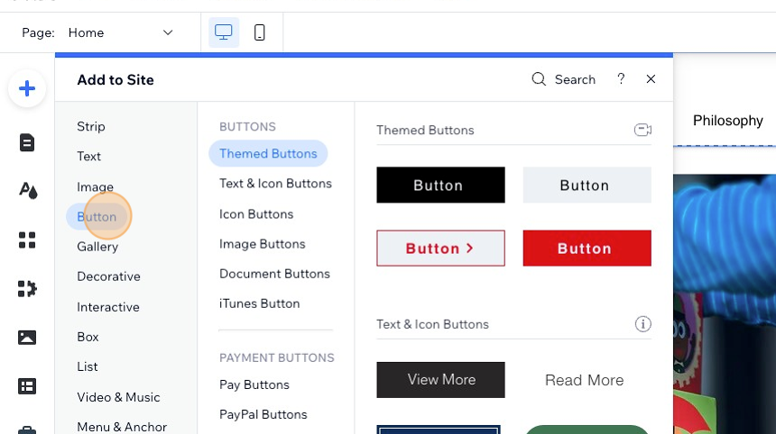Select Image category
Viewport: 776px width, 434px height.
click(95, 187)
